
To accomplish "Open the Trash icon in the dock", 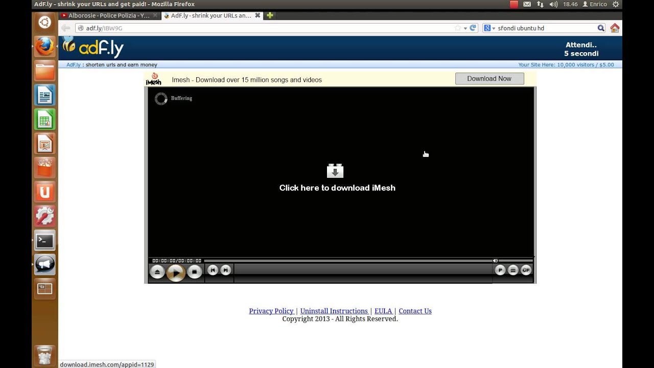I will tap(44, 355).
